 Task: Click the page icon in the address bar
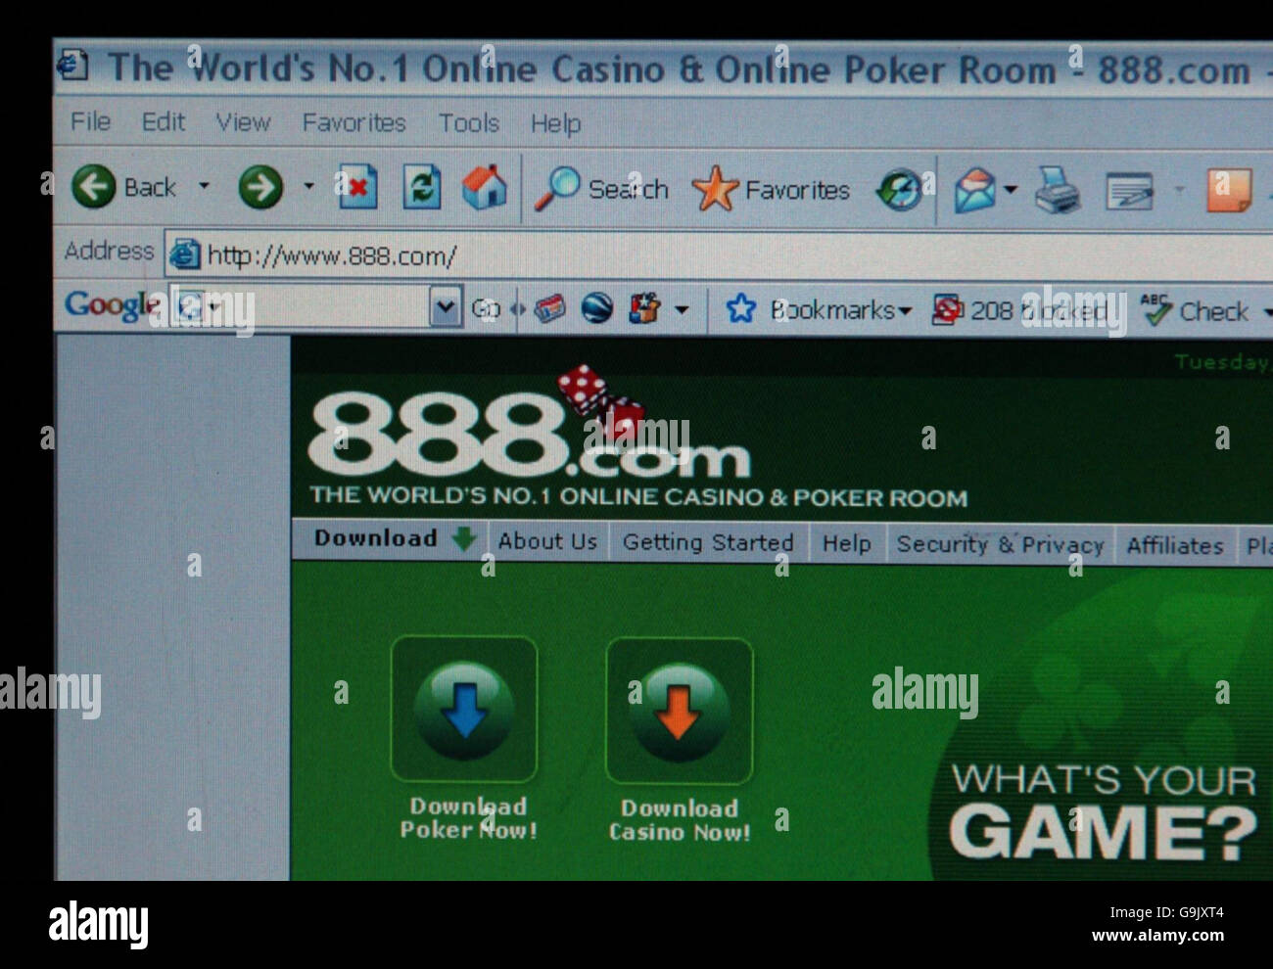184,255
